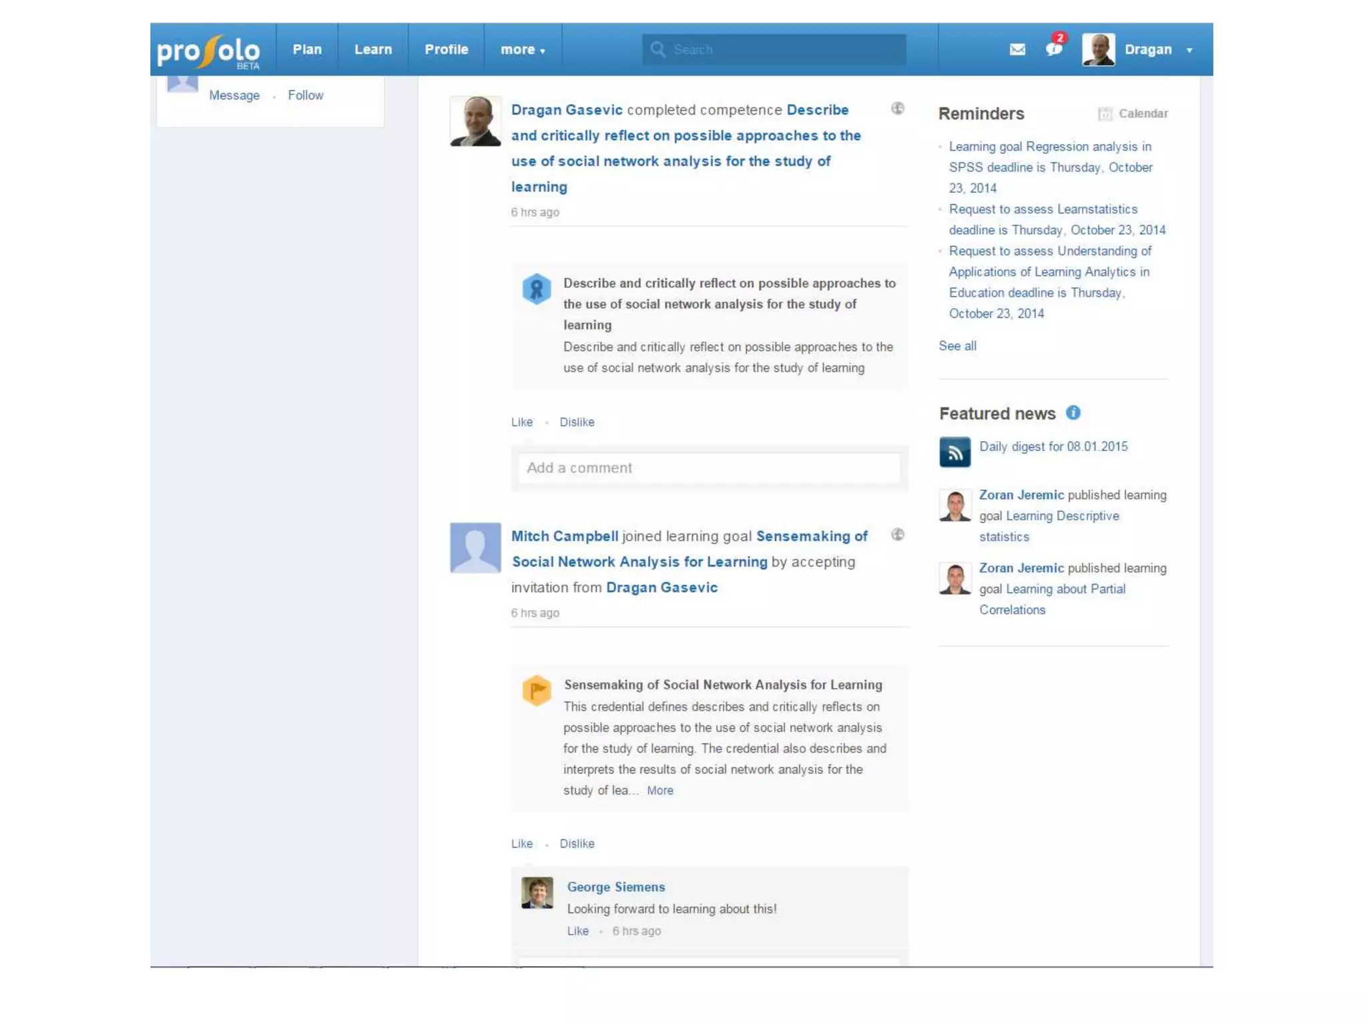Follow the user in the left panel

coord(305,95)
